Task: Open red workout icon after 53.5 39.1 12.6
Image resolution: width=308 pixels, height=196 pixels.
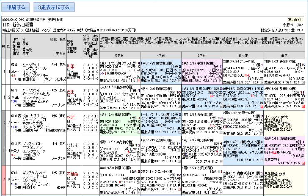Action: [303, 107]
